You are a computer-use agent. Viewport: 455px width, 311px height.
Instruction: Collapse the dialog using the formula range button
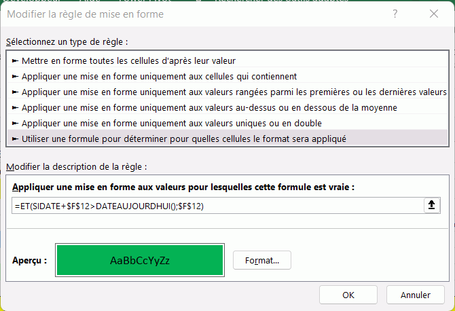[431, 206]
